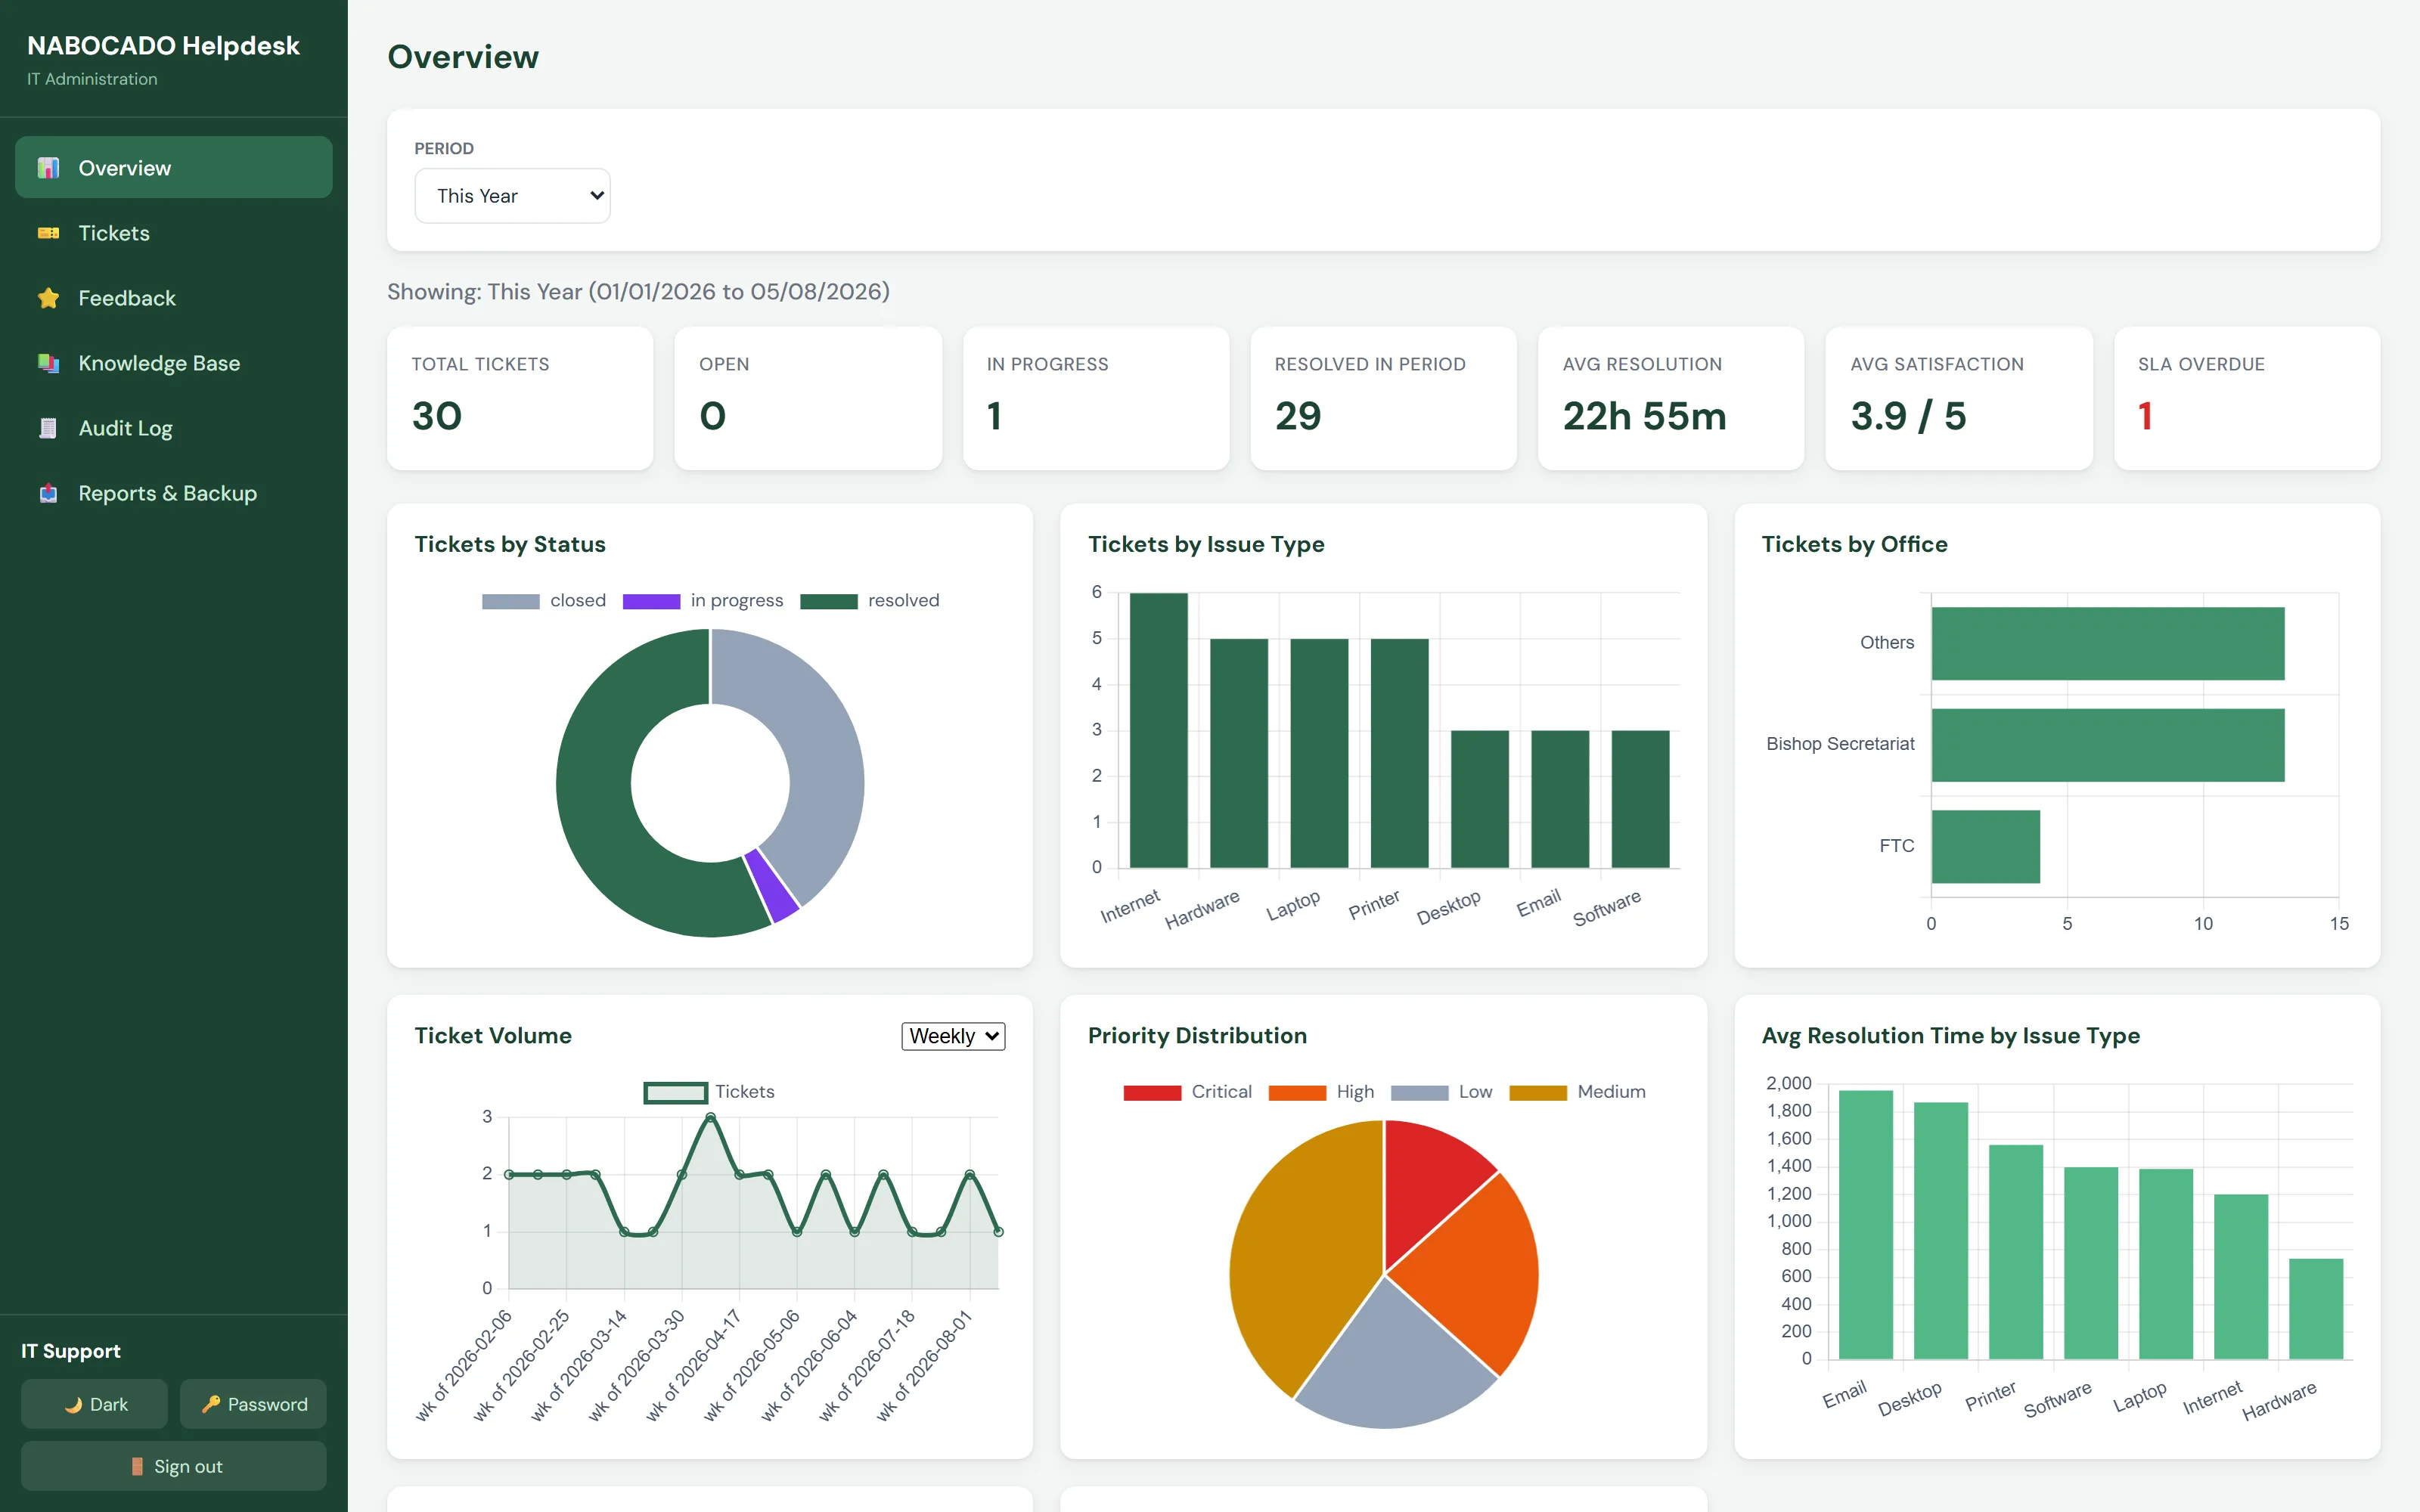Toggle the in progress legend swatch
2420x1512 pixels.
pyautogui.click(x=651, y=601)
